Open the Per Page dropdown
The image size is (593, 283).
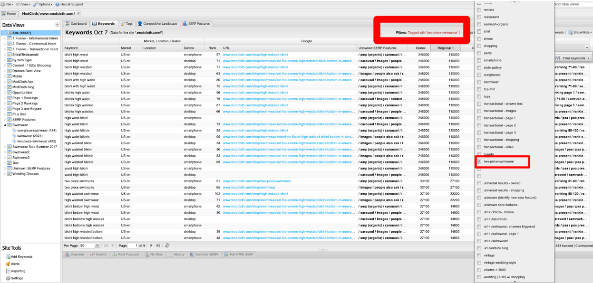pyautogui.click(x=97, y=245)
